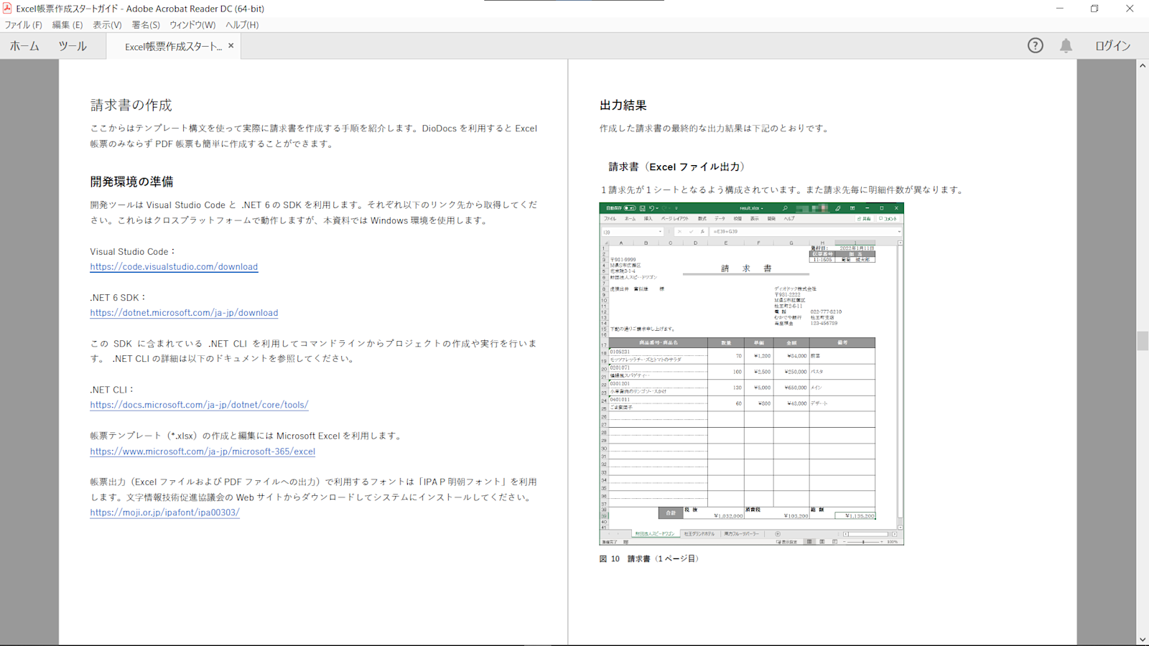Open the dotnet.microsoft.com/ja-jp/download link
This screenshot has height=646, width=1149.
pos(184,312)
